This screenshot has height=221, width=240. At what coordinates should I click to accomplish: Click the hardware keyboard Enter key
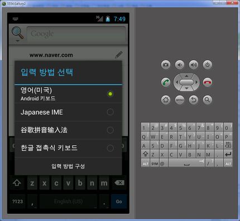pos(228,154)
